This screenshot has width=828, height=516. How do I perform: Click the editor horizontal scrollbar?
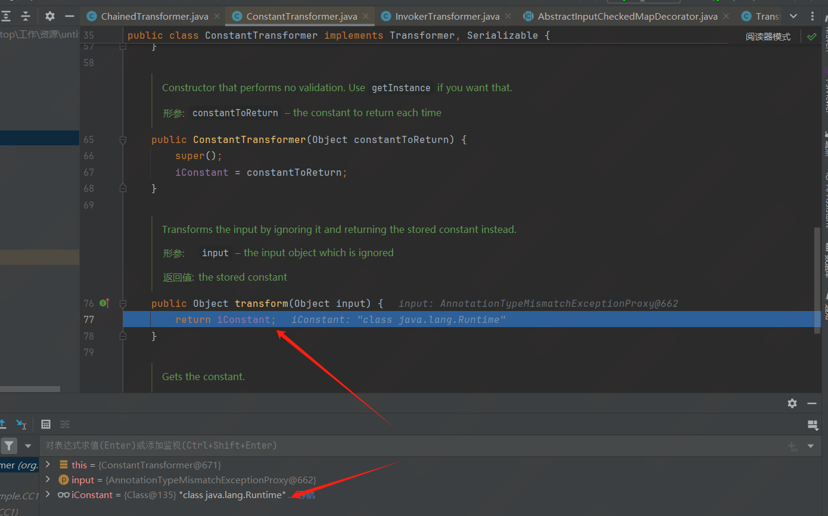pyautogui.click(x=30, y=389)
